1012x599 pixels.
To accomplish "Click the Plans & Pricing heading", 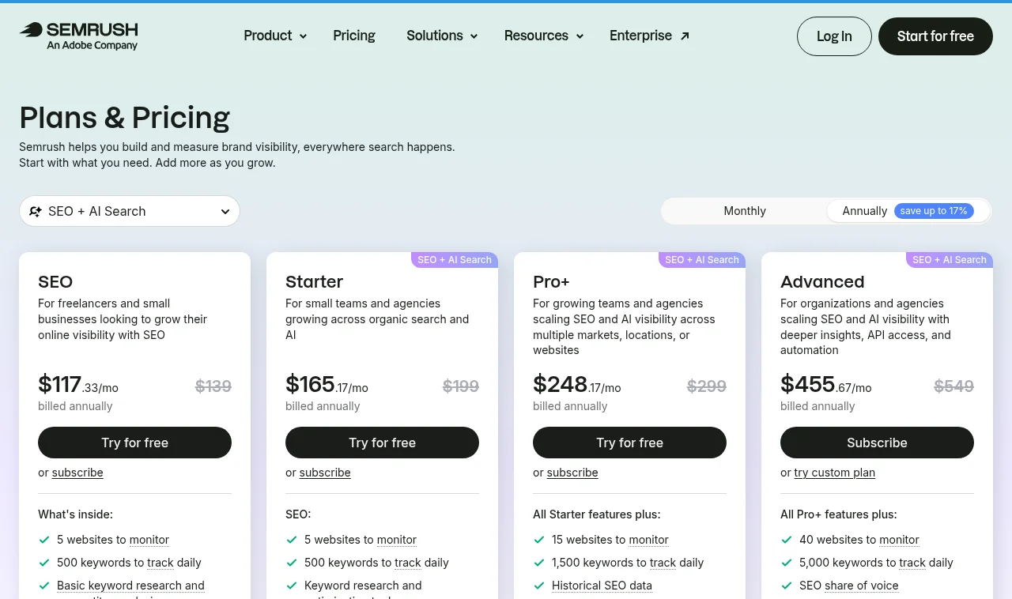I will pyautogui.click(x=124, y=117).
